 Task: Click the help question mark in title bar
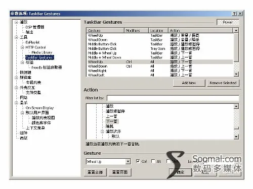pyautogui.click(x=234, y=14)
